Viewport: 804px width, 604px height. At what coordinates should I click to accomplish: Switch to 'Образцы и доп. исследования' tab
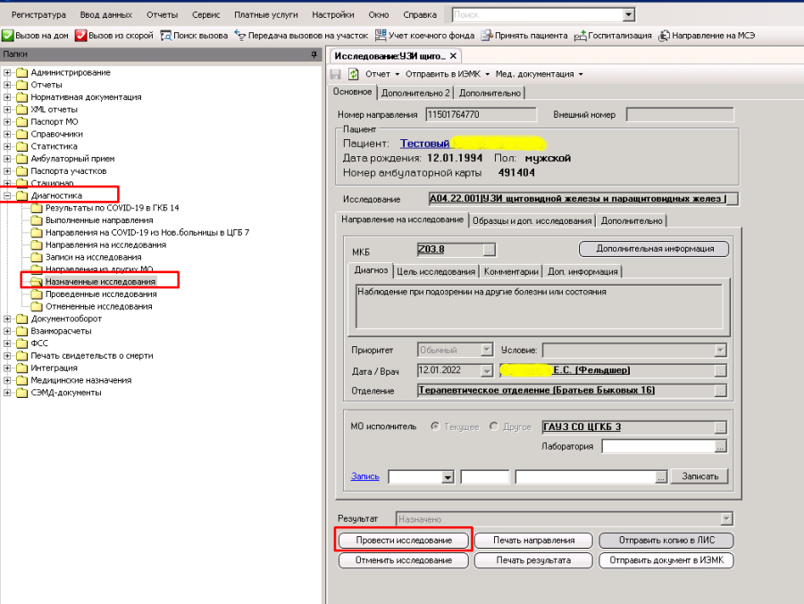pos(532,220)
